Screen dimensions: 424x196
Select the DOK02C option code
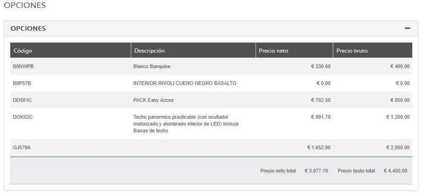pos(23,117)
